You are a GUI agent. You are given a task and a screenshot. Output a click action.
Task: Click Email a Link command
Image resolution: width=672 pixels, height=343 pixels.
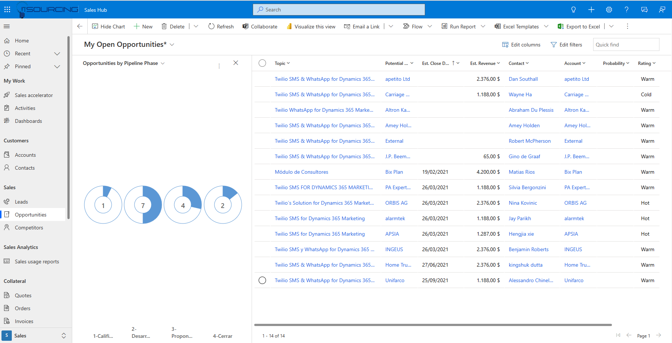coord(362,27)
